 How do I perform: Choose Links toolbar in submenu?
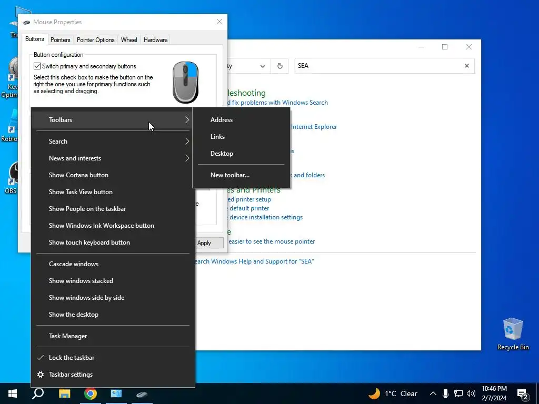click(241, 136)
